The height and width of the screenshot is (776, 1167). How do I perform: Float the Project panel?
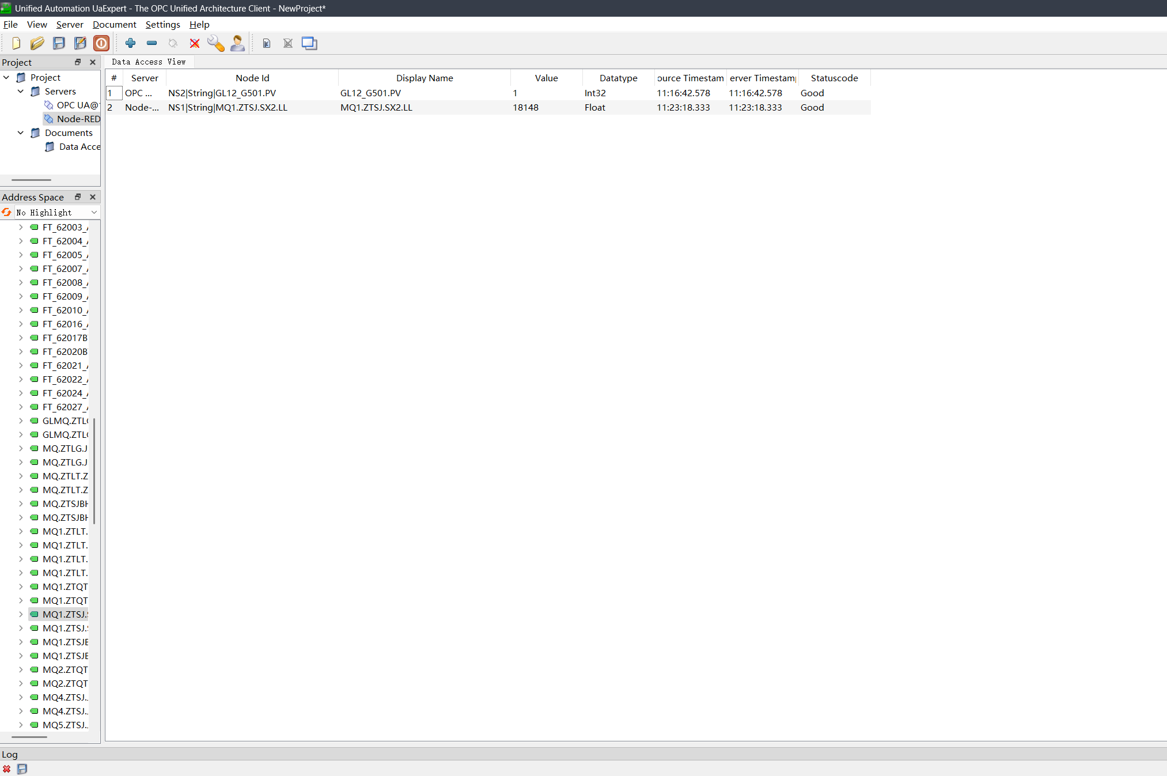click(78, 62)
